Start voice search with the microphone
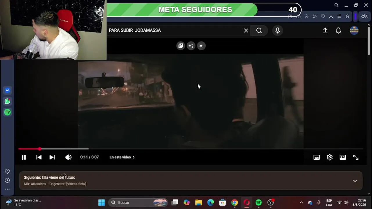This screenshot has width=372, height=209. (x=278, y=30)
